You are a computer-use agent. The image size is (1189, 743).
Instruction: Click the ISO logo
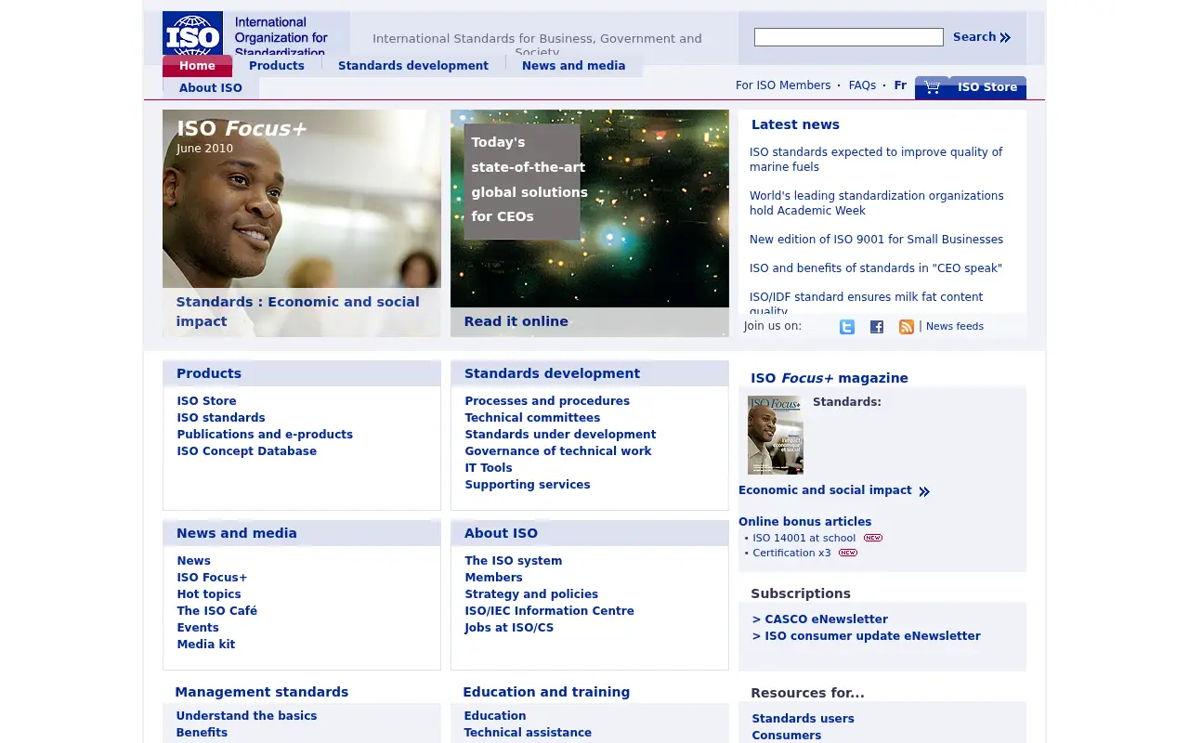pos(192,33)
